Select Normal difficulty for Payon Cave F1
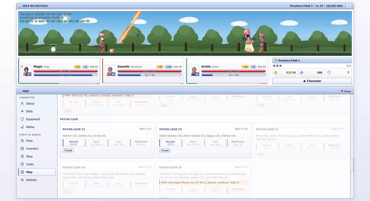Screen dimensions: 370x201 coord(73,143)
